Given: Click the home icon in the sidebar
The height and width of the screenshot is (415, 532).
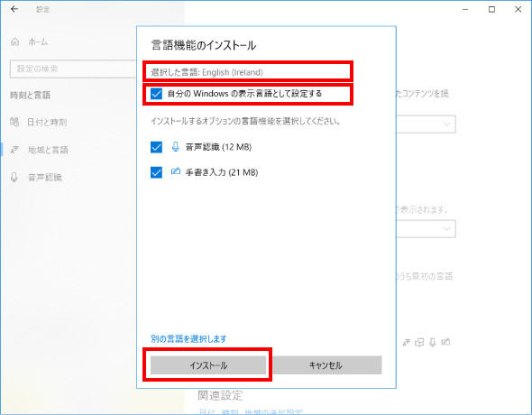Looking at the screenshot, I should coord(15,42).
